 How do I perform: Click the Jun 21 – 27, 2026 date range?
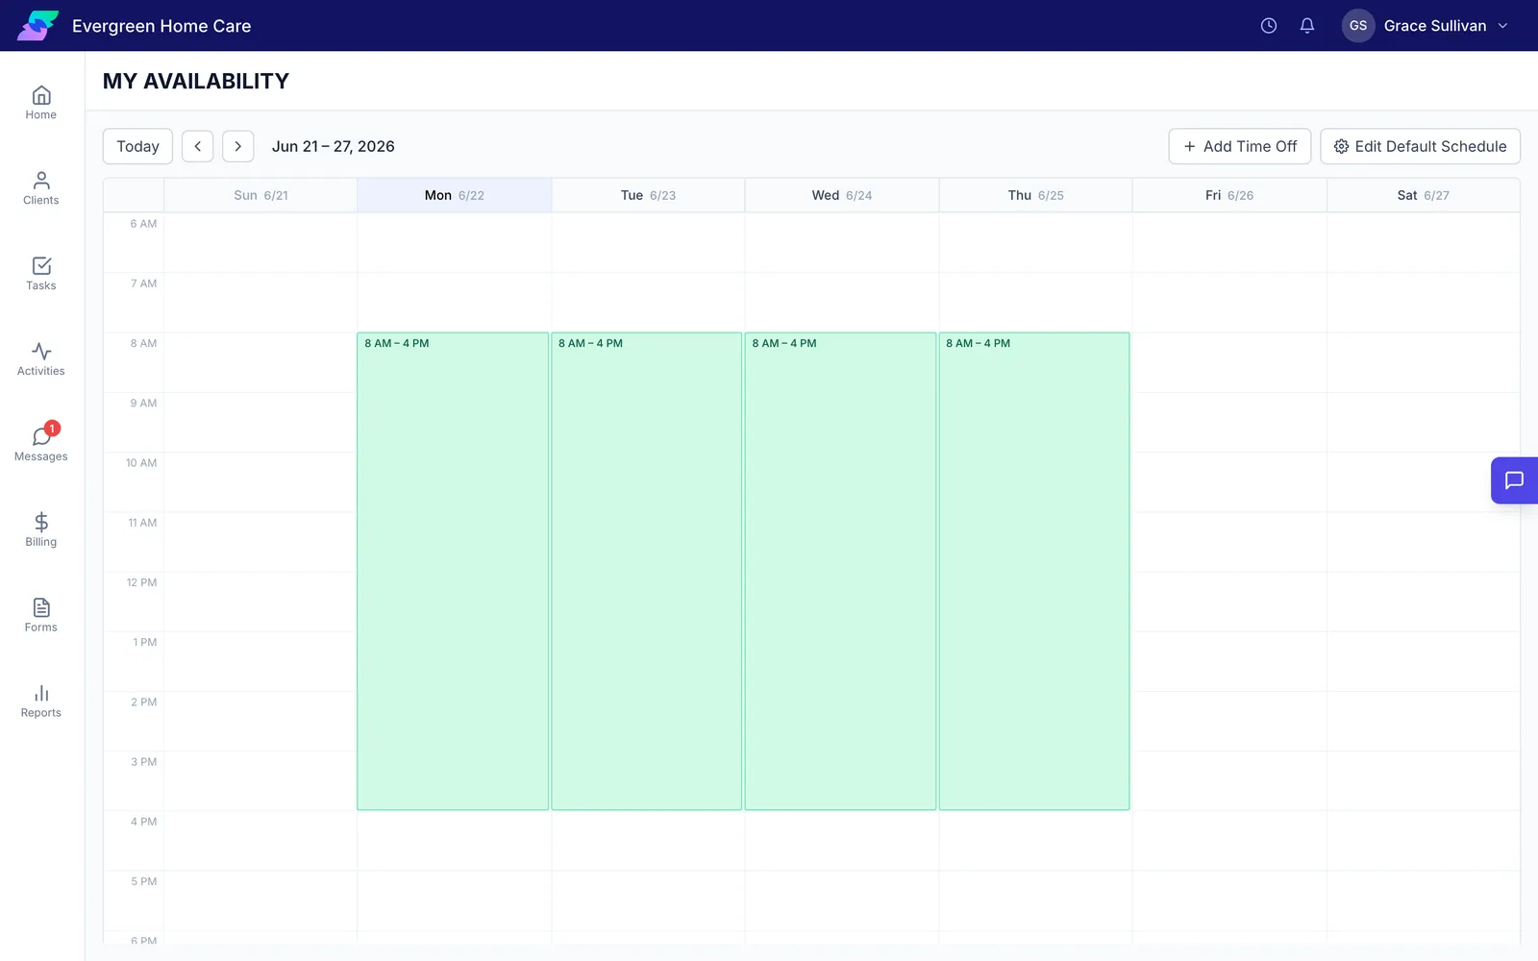point(334,146)
